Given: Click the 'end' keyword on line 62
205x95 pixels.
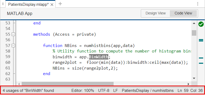Looking at the screenshot, I should click(47, 74).
